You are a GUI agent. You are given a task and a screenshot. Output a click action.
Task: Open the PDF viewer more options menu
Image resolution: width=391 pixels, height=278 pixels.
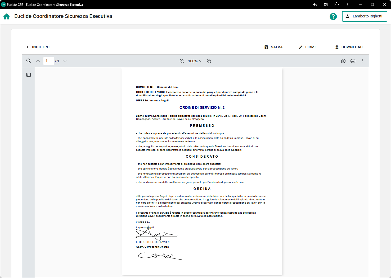click(362, 61)
